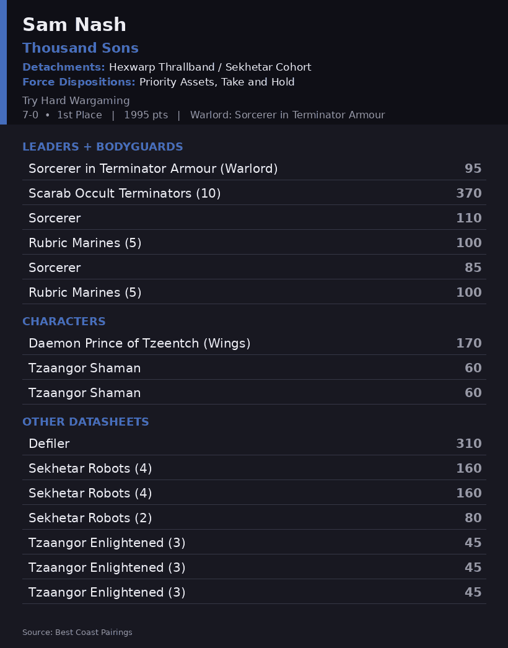Select the last Tzaangor Enlightened (3) row

click(254, 593)
